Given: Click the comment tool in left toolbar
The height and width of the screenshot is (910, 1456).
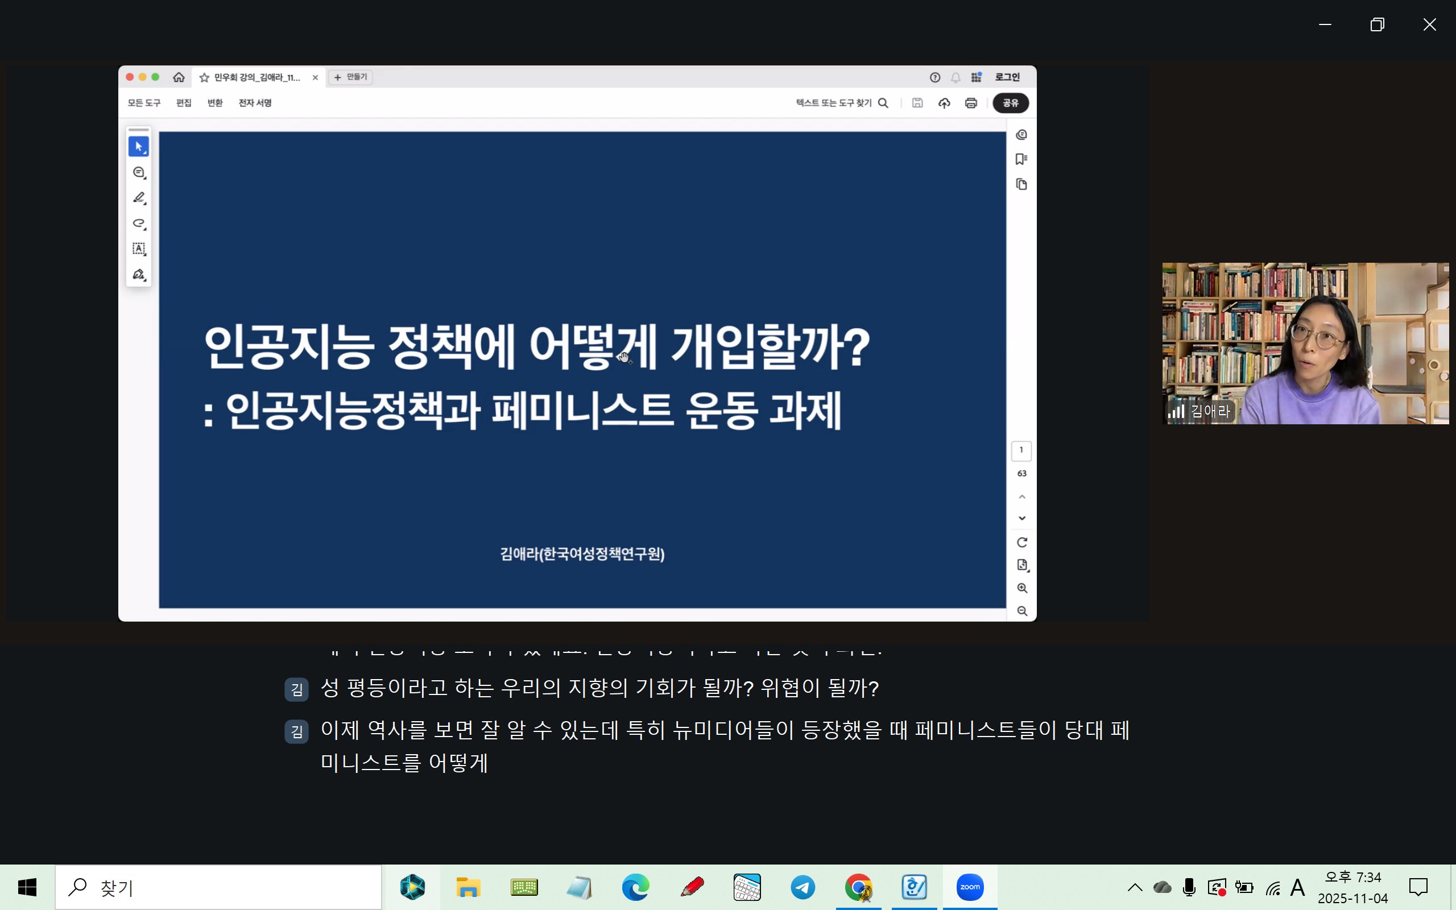Looking at the screenshot, I should [139, 173].
